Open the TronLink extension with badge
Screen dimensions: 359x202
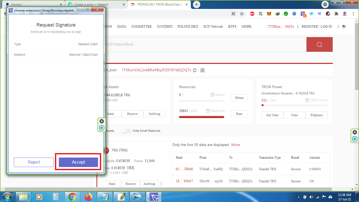303,14
